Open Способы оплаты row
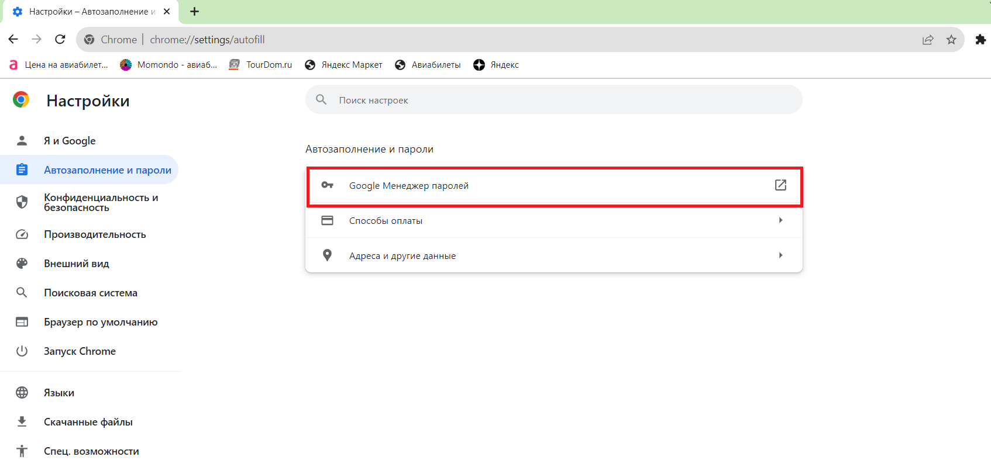 pyautogui.click(x=554, y=220)
